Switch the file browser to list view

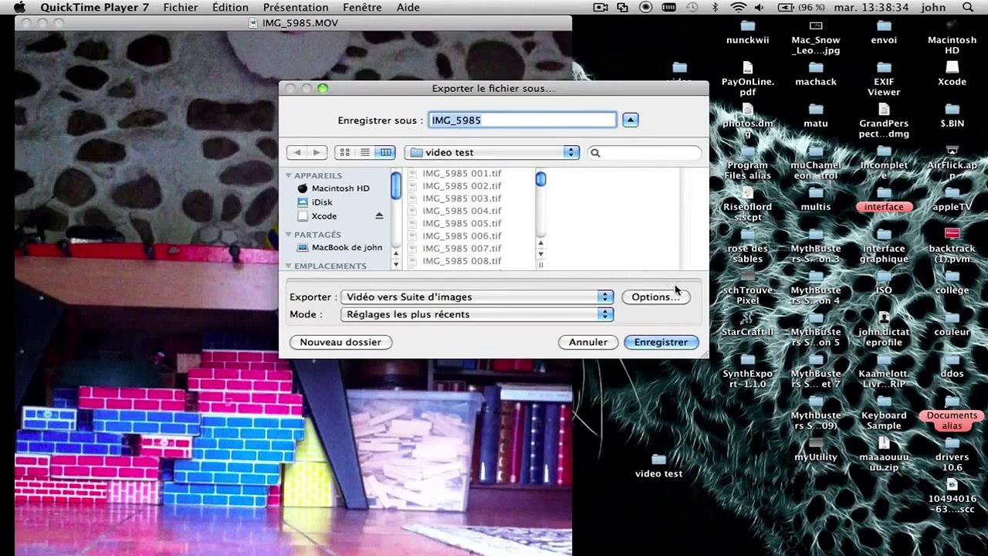pos(365,153)
